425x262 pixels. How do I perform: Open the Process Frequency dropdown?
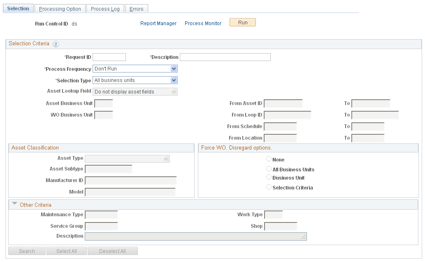(174, 68)
